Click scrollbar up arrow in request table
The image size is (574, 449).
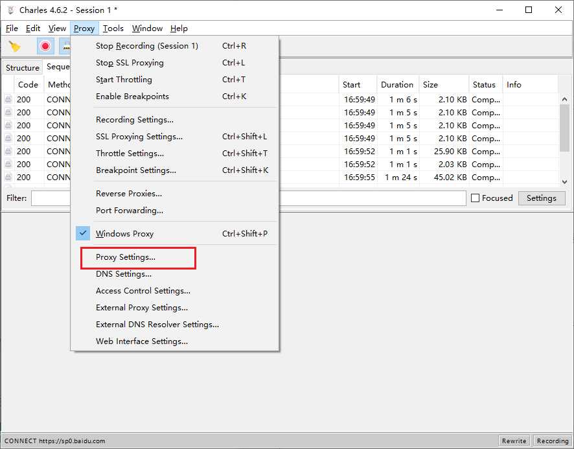pyautogui.click(x=564, y=99)
